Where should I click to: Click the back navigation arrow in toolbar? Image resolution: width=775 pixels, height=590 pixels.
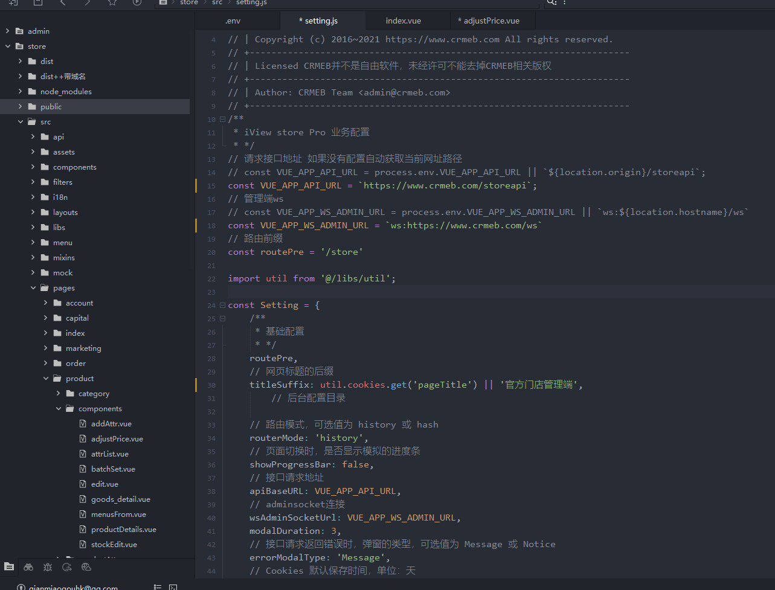click(x=63, y=2)
